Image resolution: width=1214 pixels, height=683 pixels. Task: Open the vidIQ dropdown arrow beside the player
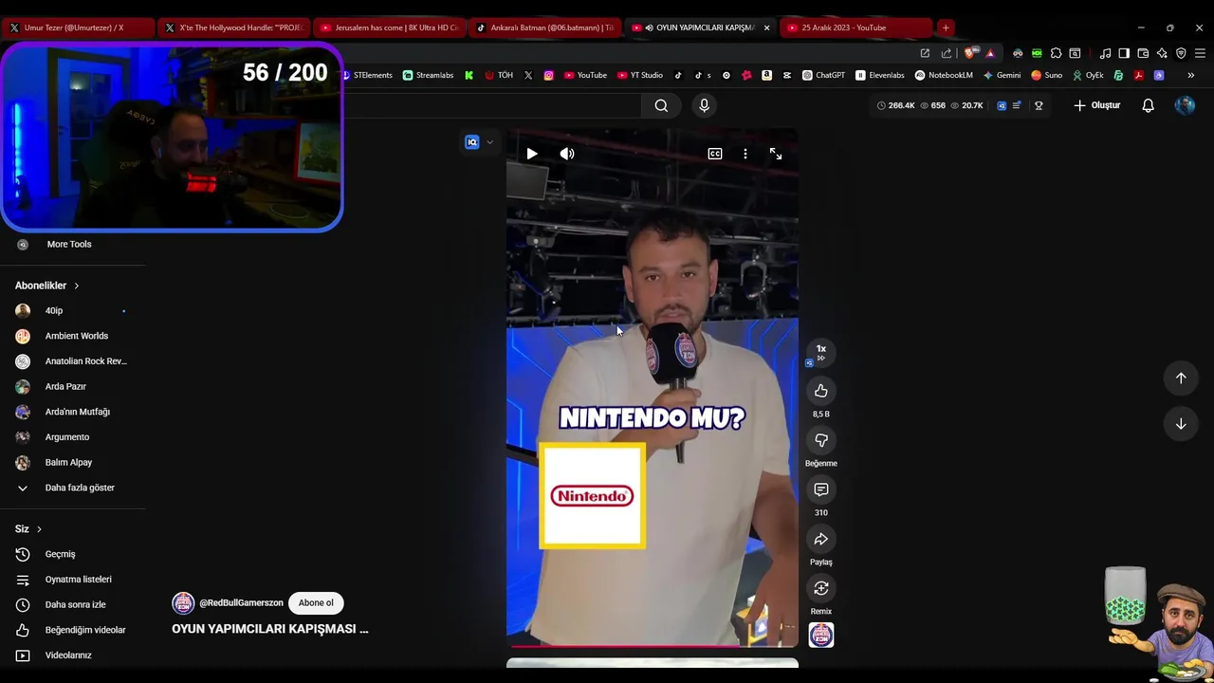[x=489, y=142]
